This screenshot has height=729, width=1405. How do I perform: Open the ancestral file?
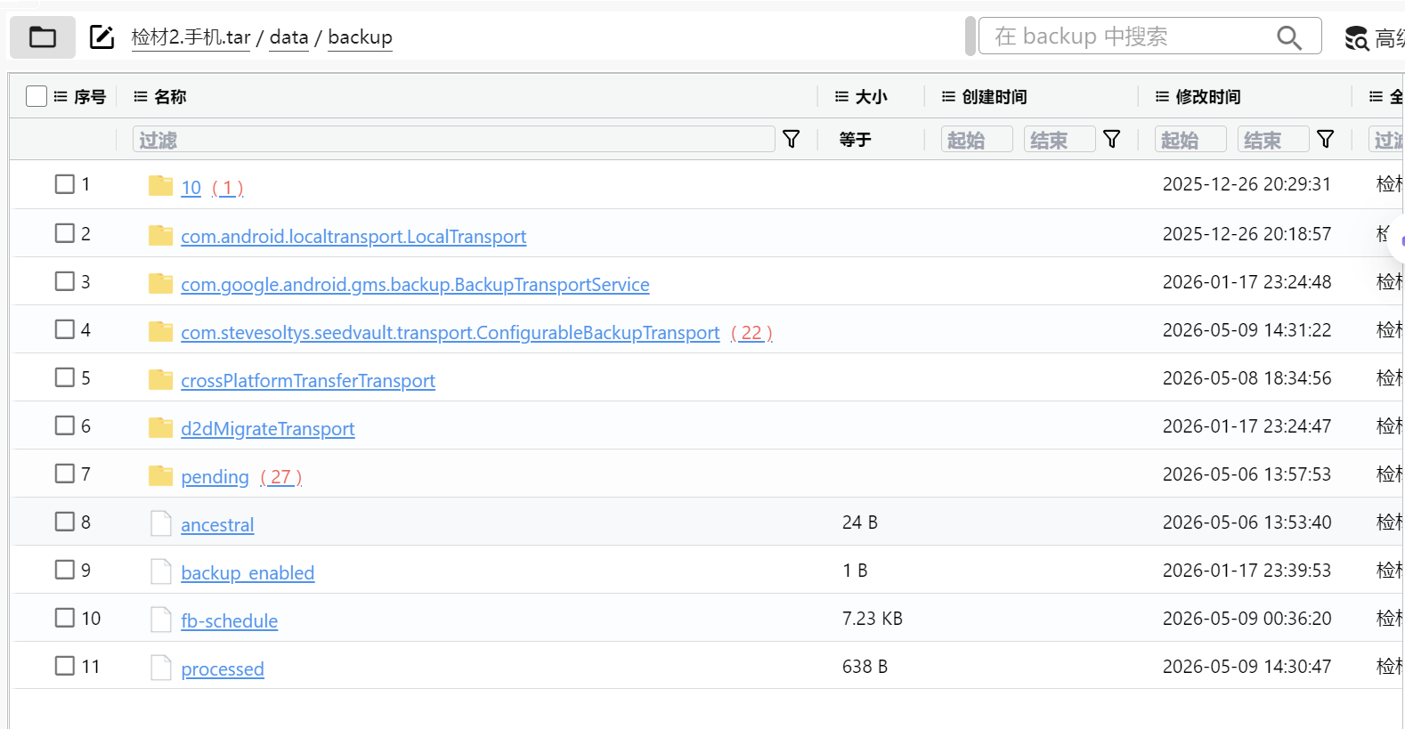tap(217, 525)
